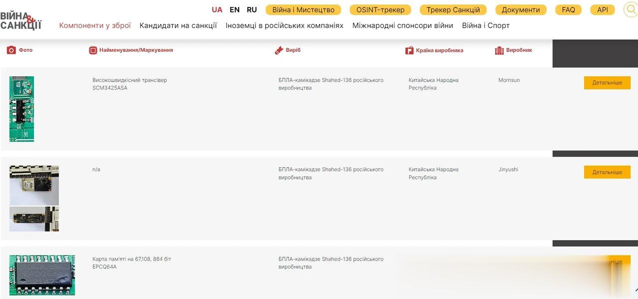Go to the Війна & Санкції logo homepage
The image size is (638, 299).
click(x=21, y=21)
